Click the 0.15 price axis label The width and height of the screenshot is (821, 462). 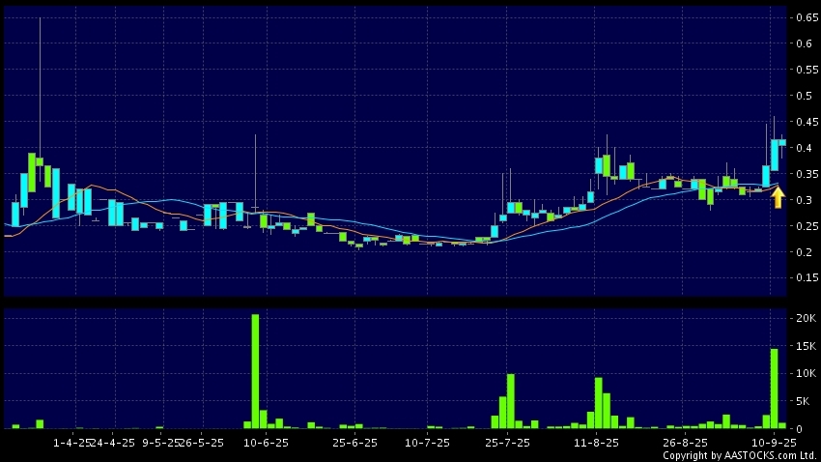807,278
